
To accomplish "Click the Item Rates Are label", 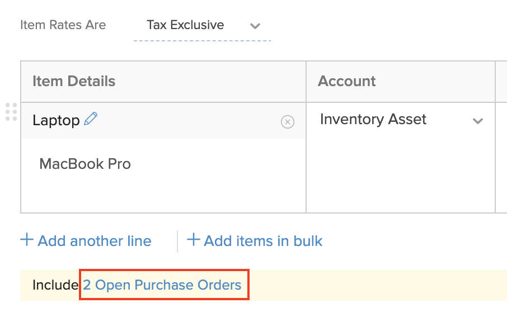I will pyautogui.click(x=63, y=25).
